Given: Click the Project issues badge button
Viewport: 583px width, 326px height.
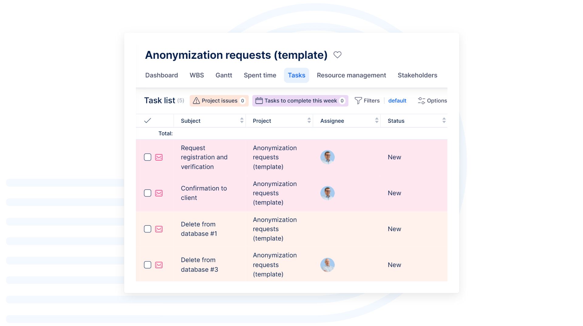Looking at the screenshot, I should click(x=219, y=101).
